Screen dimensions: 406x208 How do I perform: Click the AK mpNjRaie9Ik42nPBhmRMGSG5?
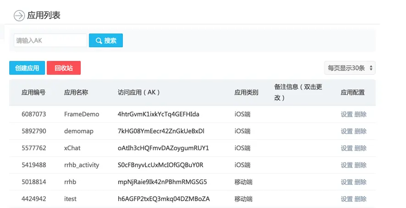tap(162, 182)
